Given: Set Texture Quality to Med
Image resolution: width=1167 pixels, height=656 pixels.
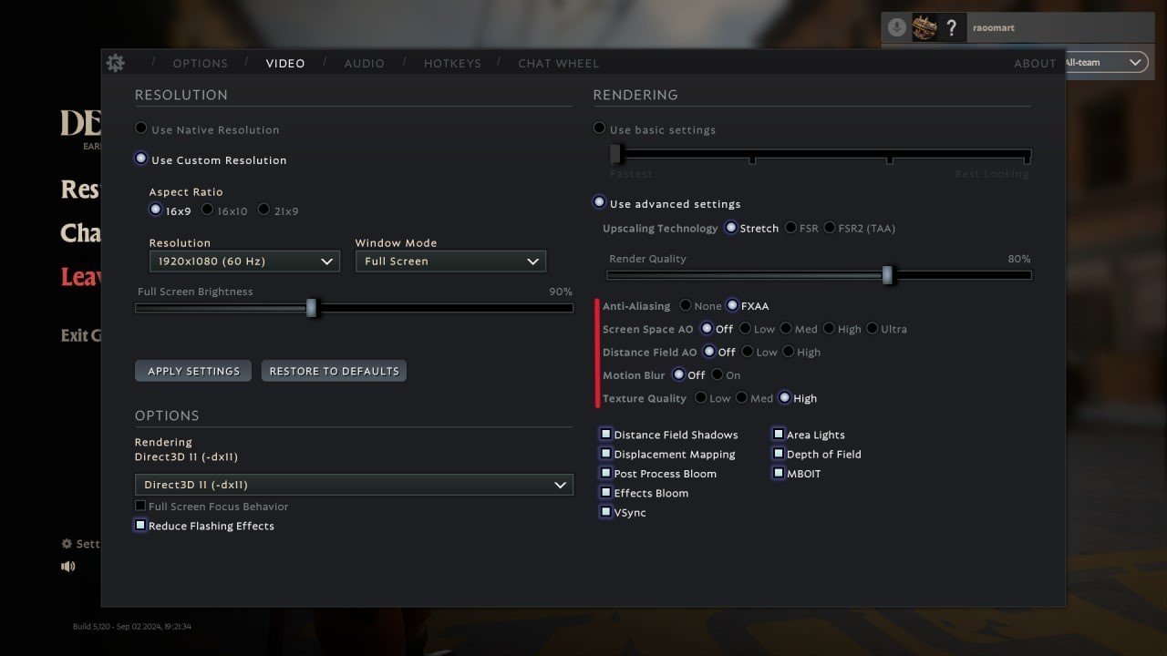Looking at the screenshot, I should pyautogui.click(x=741, y=397).
